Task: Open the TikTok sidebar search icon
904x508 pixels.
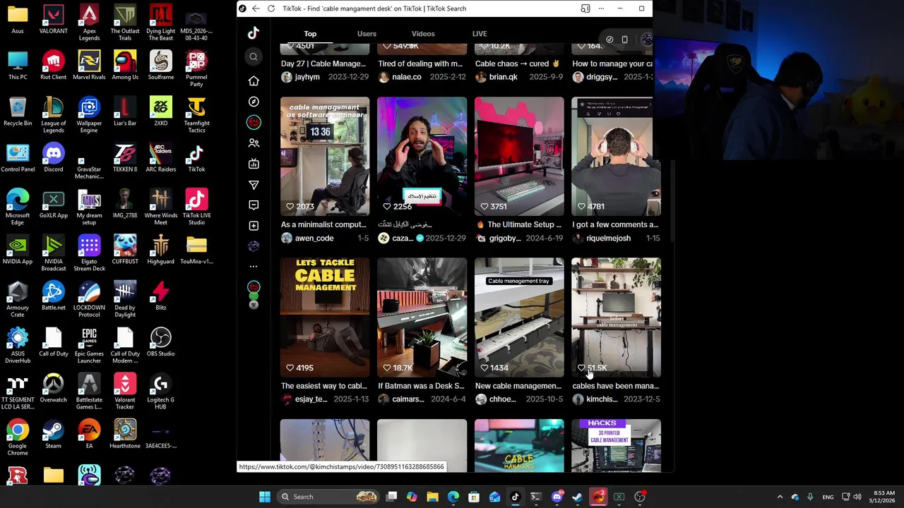Action: [x=254, y=57]
